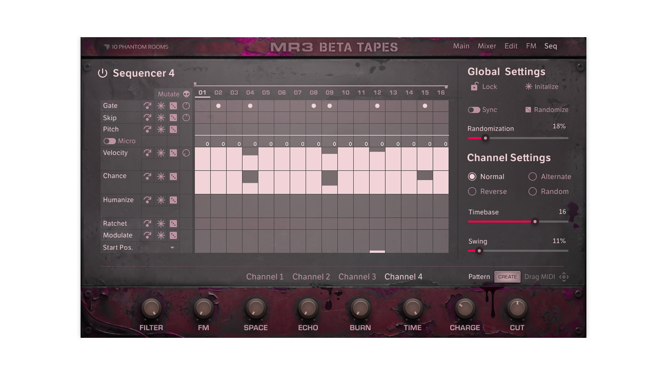The image size is (667, 375).
Task: Click the asterisk icon in the Velocity row
Action: (161, 153)
